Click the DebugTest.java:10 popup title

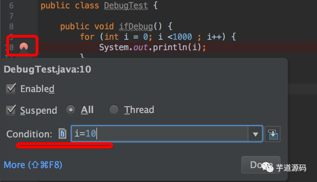click(47, 69)
